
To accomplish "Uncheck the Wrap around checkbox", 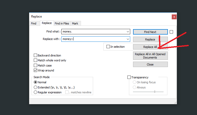I will [35, 70].
